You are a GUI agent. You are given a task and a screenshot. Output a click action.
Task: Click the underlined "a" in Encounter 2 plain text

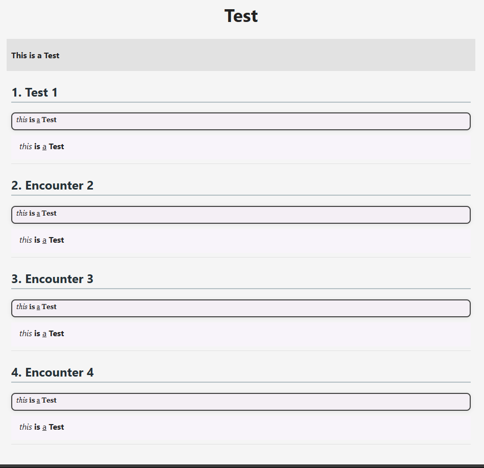[x=44, y=240]
